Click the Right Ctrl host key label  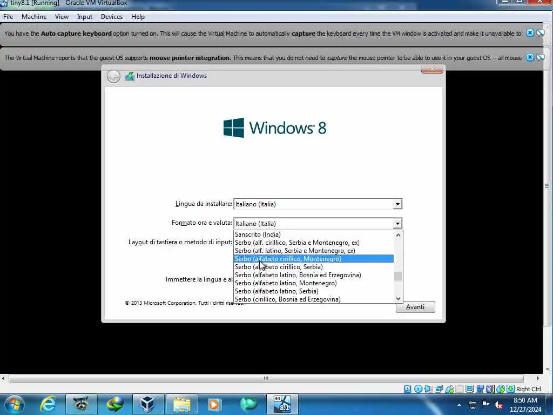[528, 389]
